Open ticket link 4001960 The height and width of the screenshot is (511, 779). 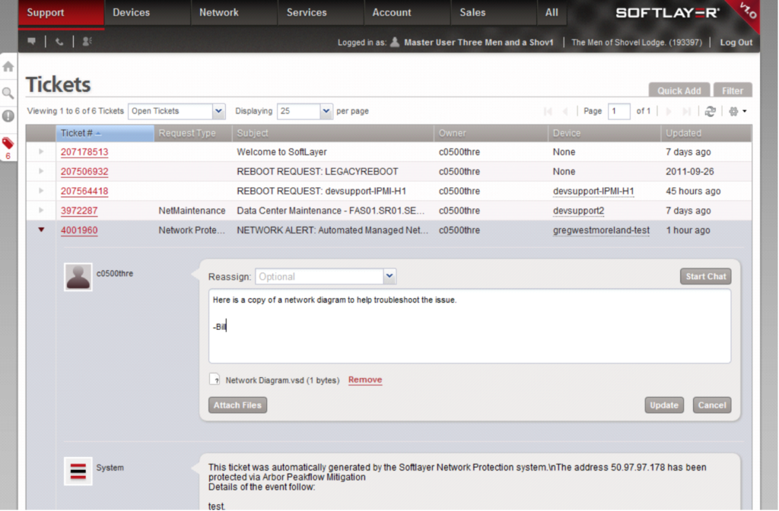tap(79, 230)
